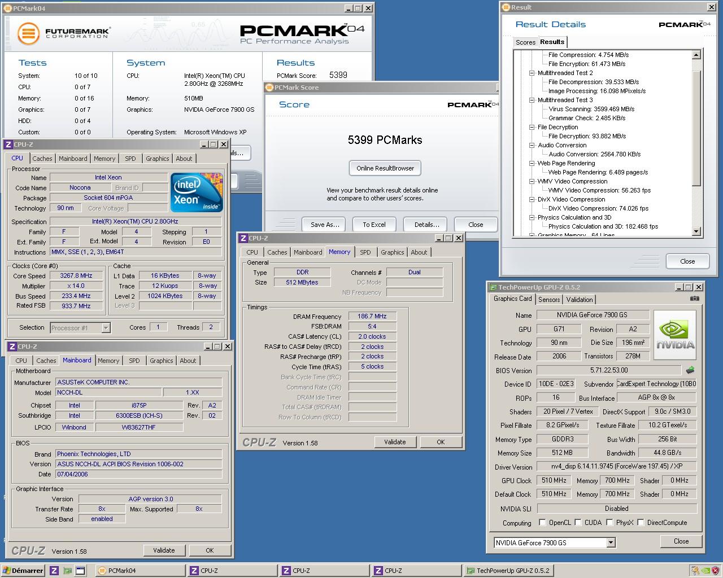Open the Processor #1 selection dropdown
Viewport: 723px width, 578px height.
coord(80,327)
